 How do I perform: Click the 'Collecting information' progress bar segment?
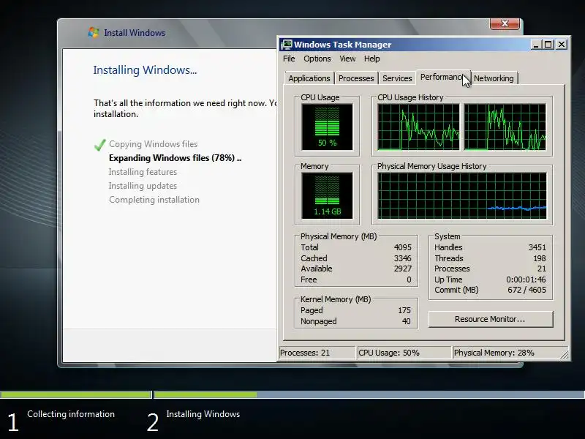(x=76, y=394)
